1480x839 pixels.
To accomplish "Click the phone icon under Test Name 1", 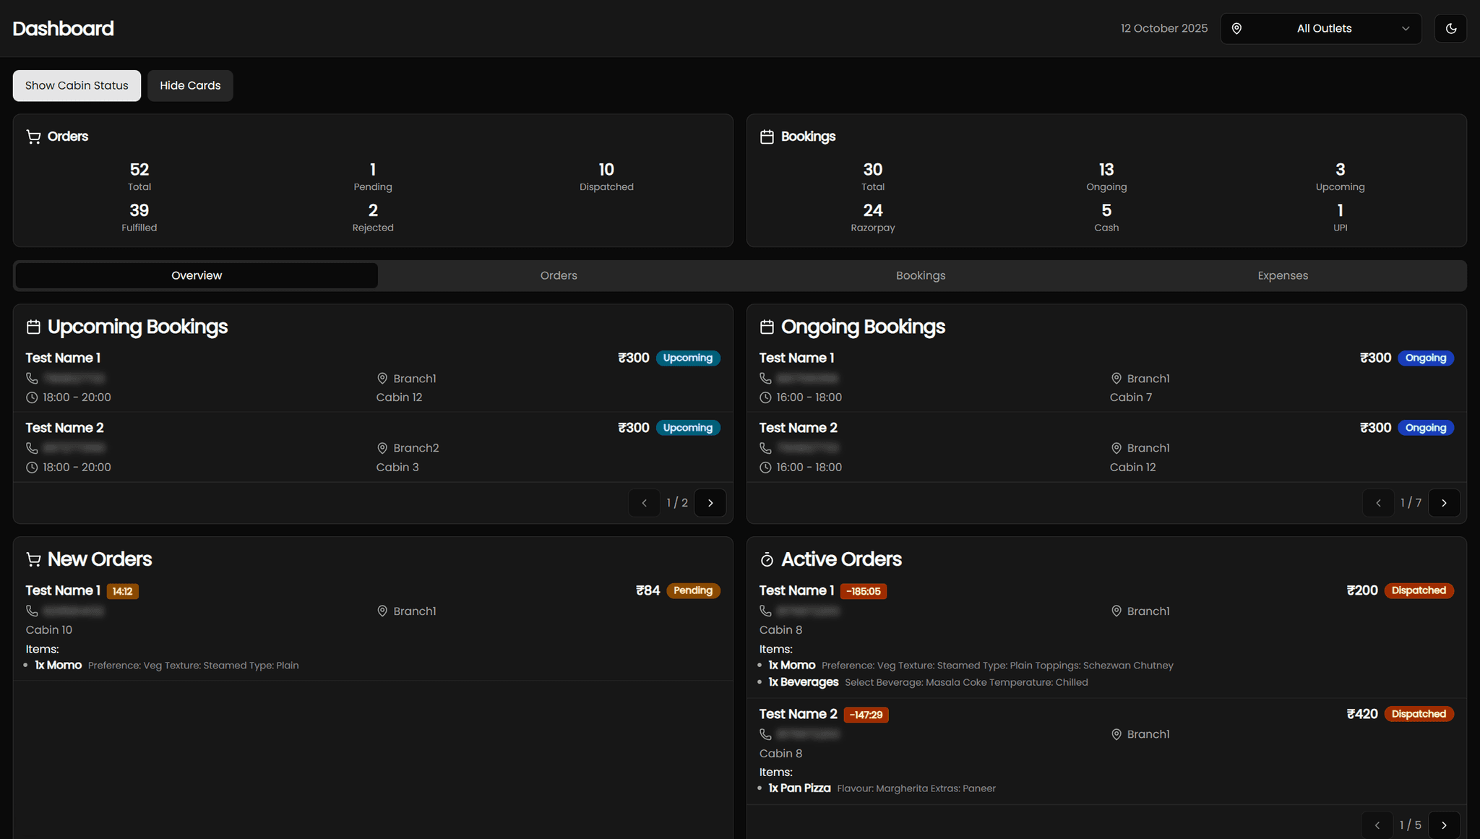I will tap(32, 378).
